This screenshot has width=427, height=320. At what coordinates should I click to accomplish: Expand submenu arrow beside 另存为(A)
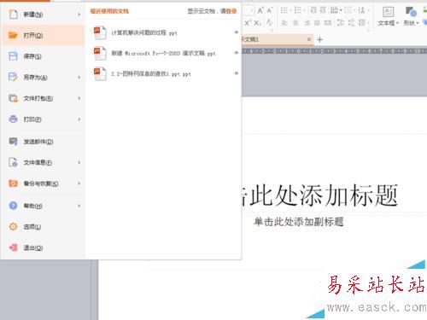pos(79,77)
